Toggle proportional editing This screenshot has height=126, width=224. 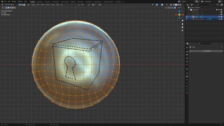click(x=99, y=5)
